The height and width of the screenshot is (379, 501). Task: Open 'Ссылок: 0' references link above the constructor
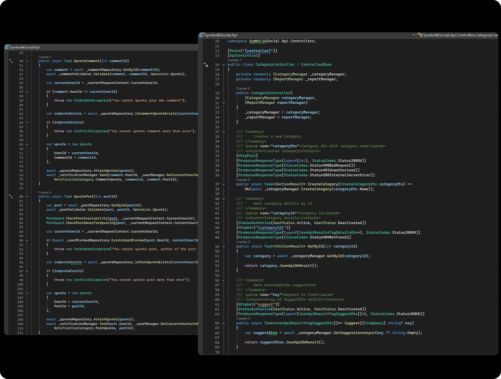click(x=243, y=88)
